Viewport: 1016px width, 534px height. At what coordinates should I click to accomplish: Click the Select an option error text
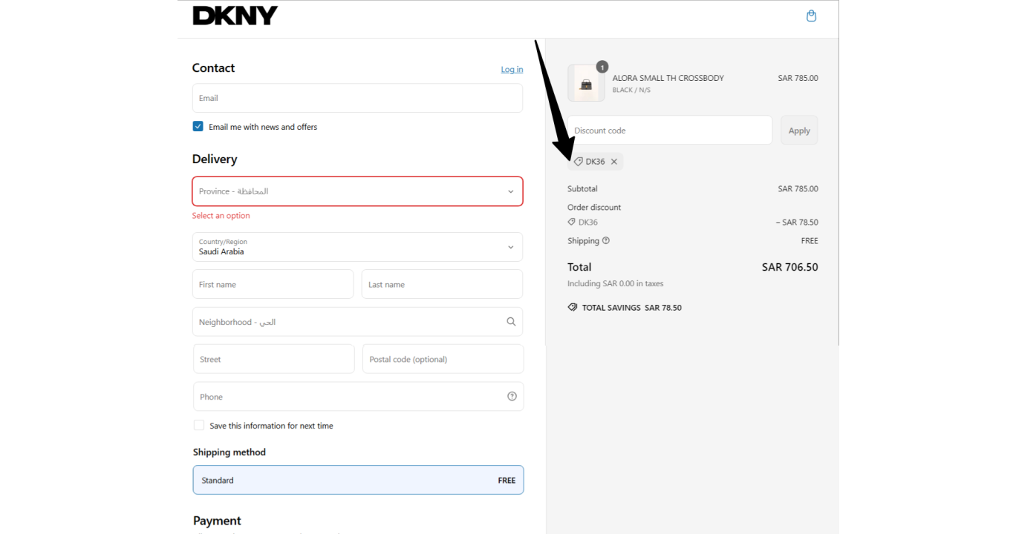click(221, 216)
